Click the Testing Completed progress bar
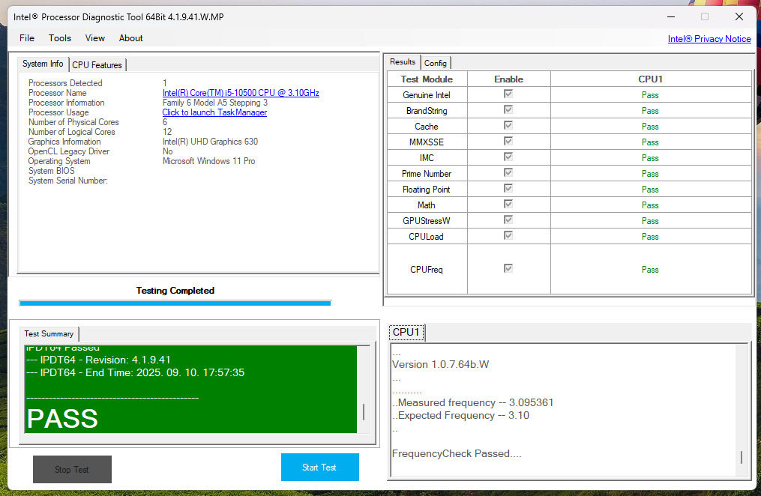 point(175,303)
